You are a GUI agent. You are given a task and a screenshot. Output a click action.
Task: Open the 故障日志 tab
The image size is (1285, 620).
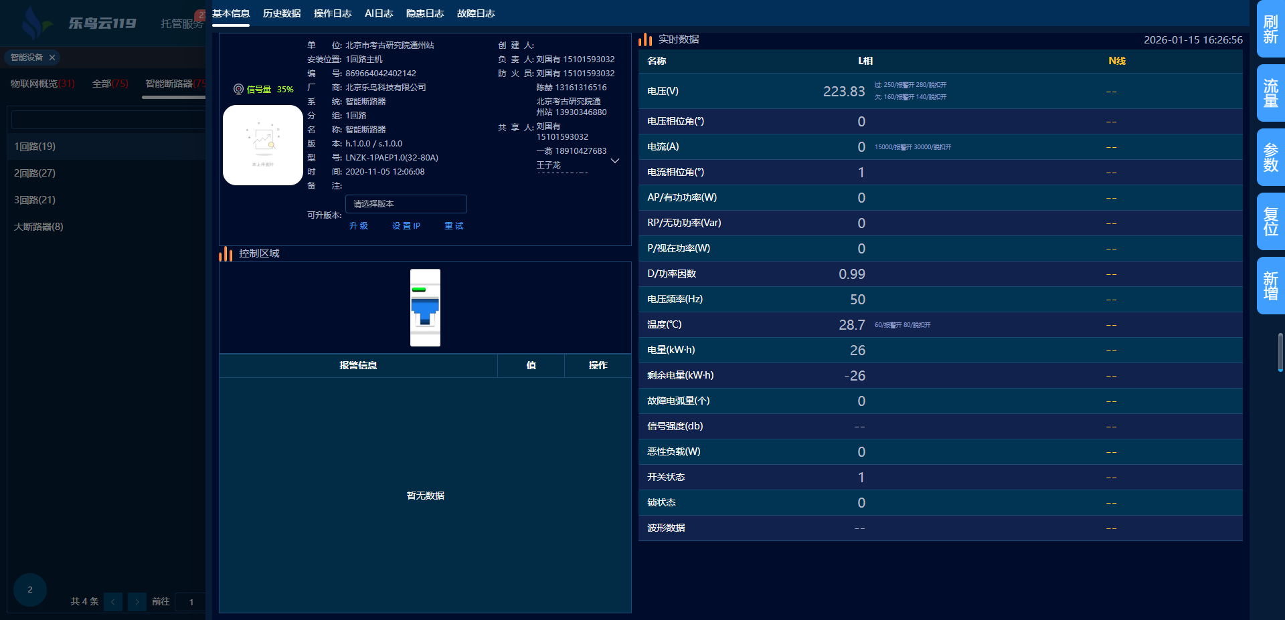pyautogui.click(x=476, y=13)
